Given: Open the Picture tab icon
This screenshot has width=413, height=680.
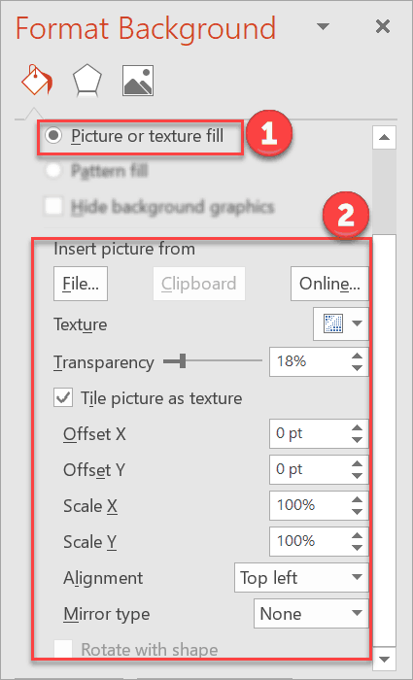Looking at the screenshot, I should (x=138, y=81).
